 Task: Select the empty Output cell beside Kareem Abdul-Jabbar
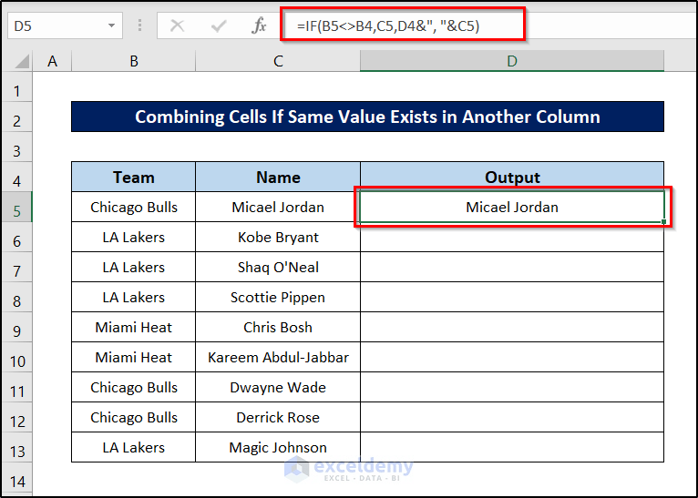[x=512, y=357]
